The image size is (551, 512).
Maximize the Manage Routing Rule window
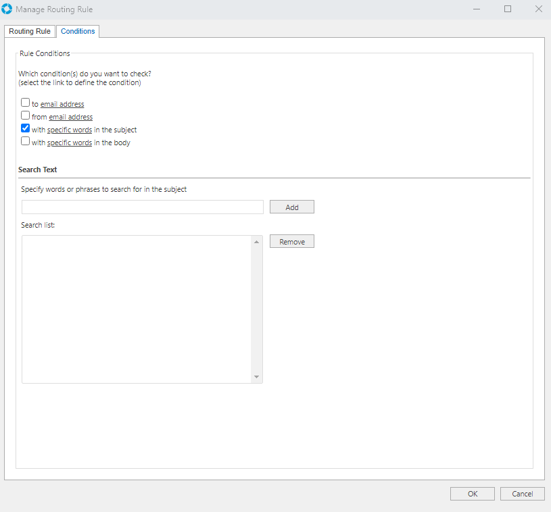[x=508, y=9]
